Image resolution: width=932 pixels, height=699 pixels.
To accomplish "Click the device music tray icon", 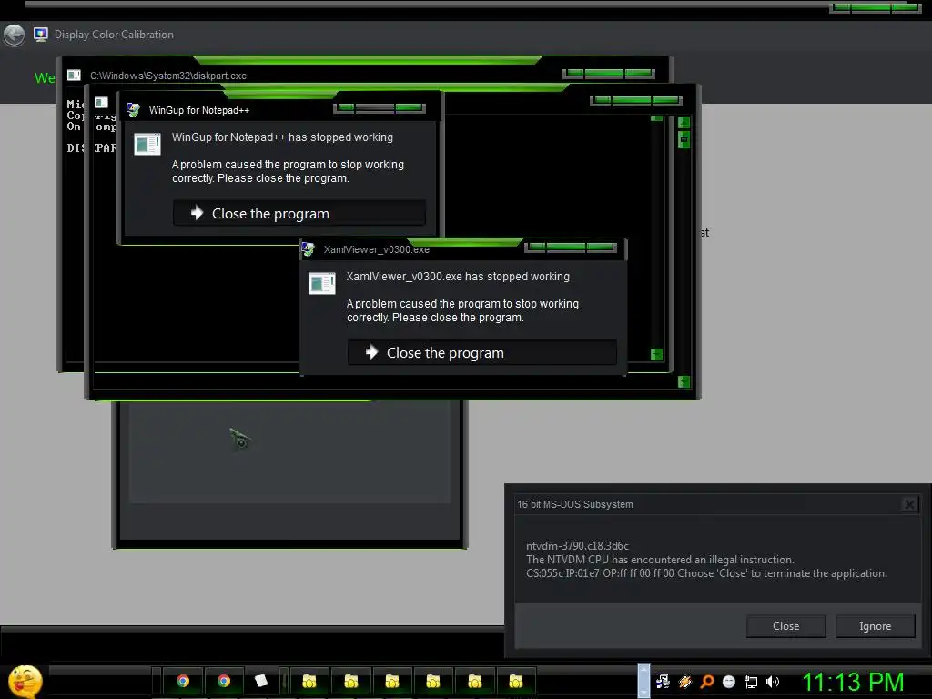I will pyautogui.click(x=664, y=682).
